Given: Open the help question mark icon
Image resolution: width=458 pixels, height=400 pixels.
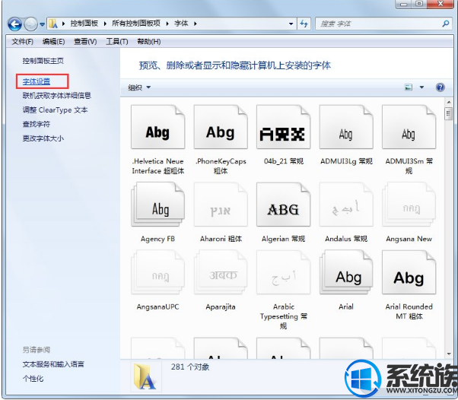Looking at the screenshot, I should (441, 87).
